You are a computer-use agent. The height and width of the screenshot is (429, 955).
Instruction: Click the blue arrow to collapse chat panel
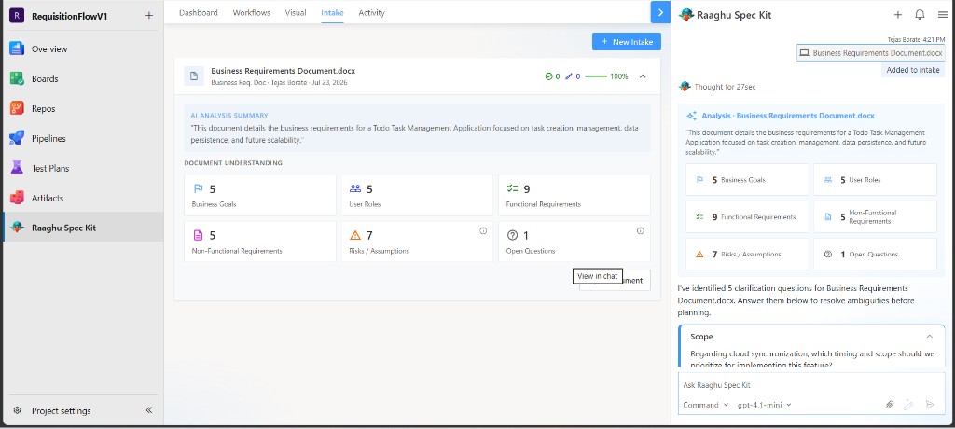click(x=660, y=12)
